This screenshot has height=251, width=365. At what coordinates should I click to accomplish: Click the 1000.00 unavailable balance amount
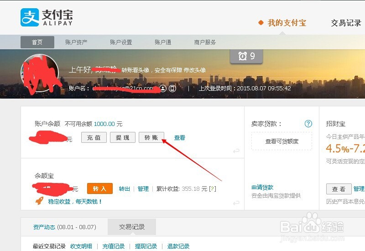point(104,124)
